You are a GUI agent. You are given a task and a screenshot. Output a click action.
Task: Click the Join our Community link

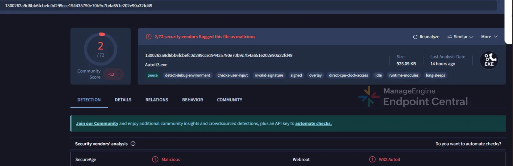point(97,124)
